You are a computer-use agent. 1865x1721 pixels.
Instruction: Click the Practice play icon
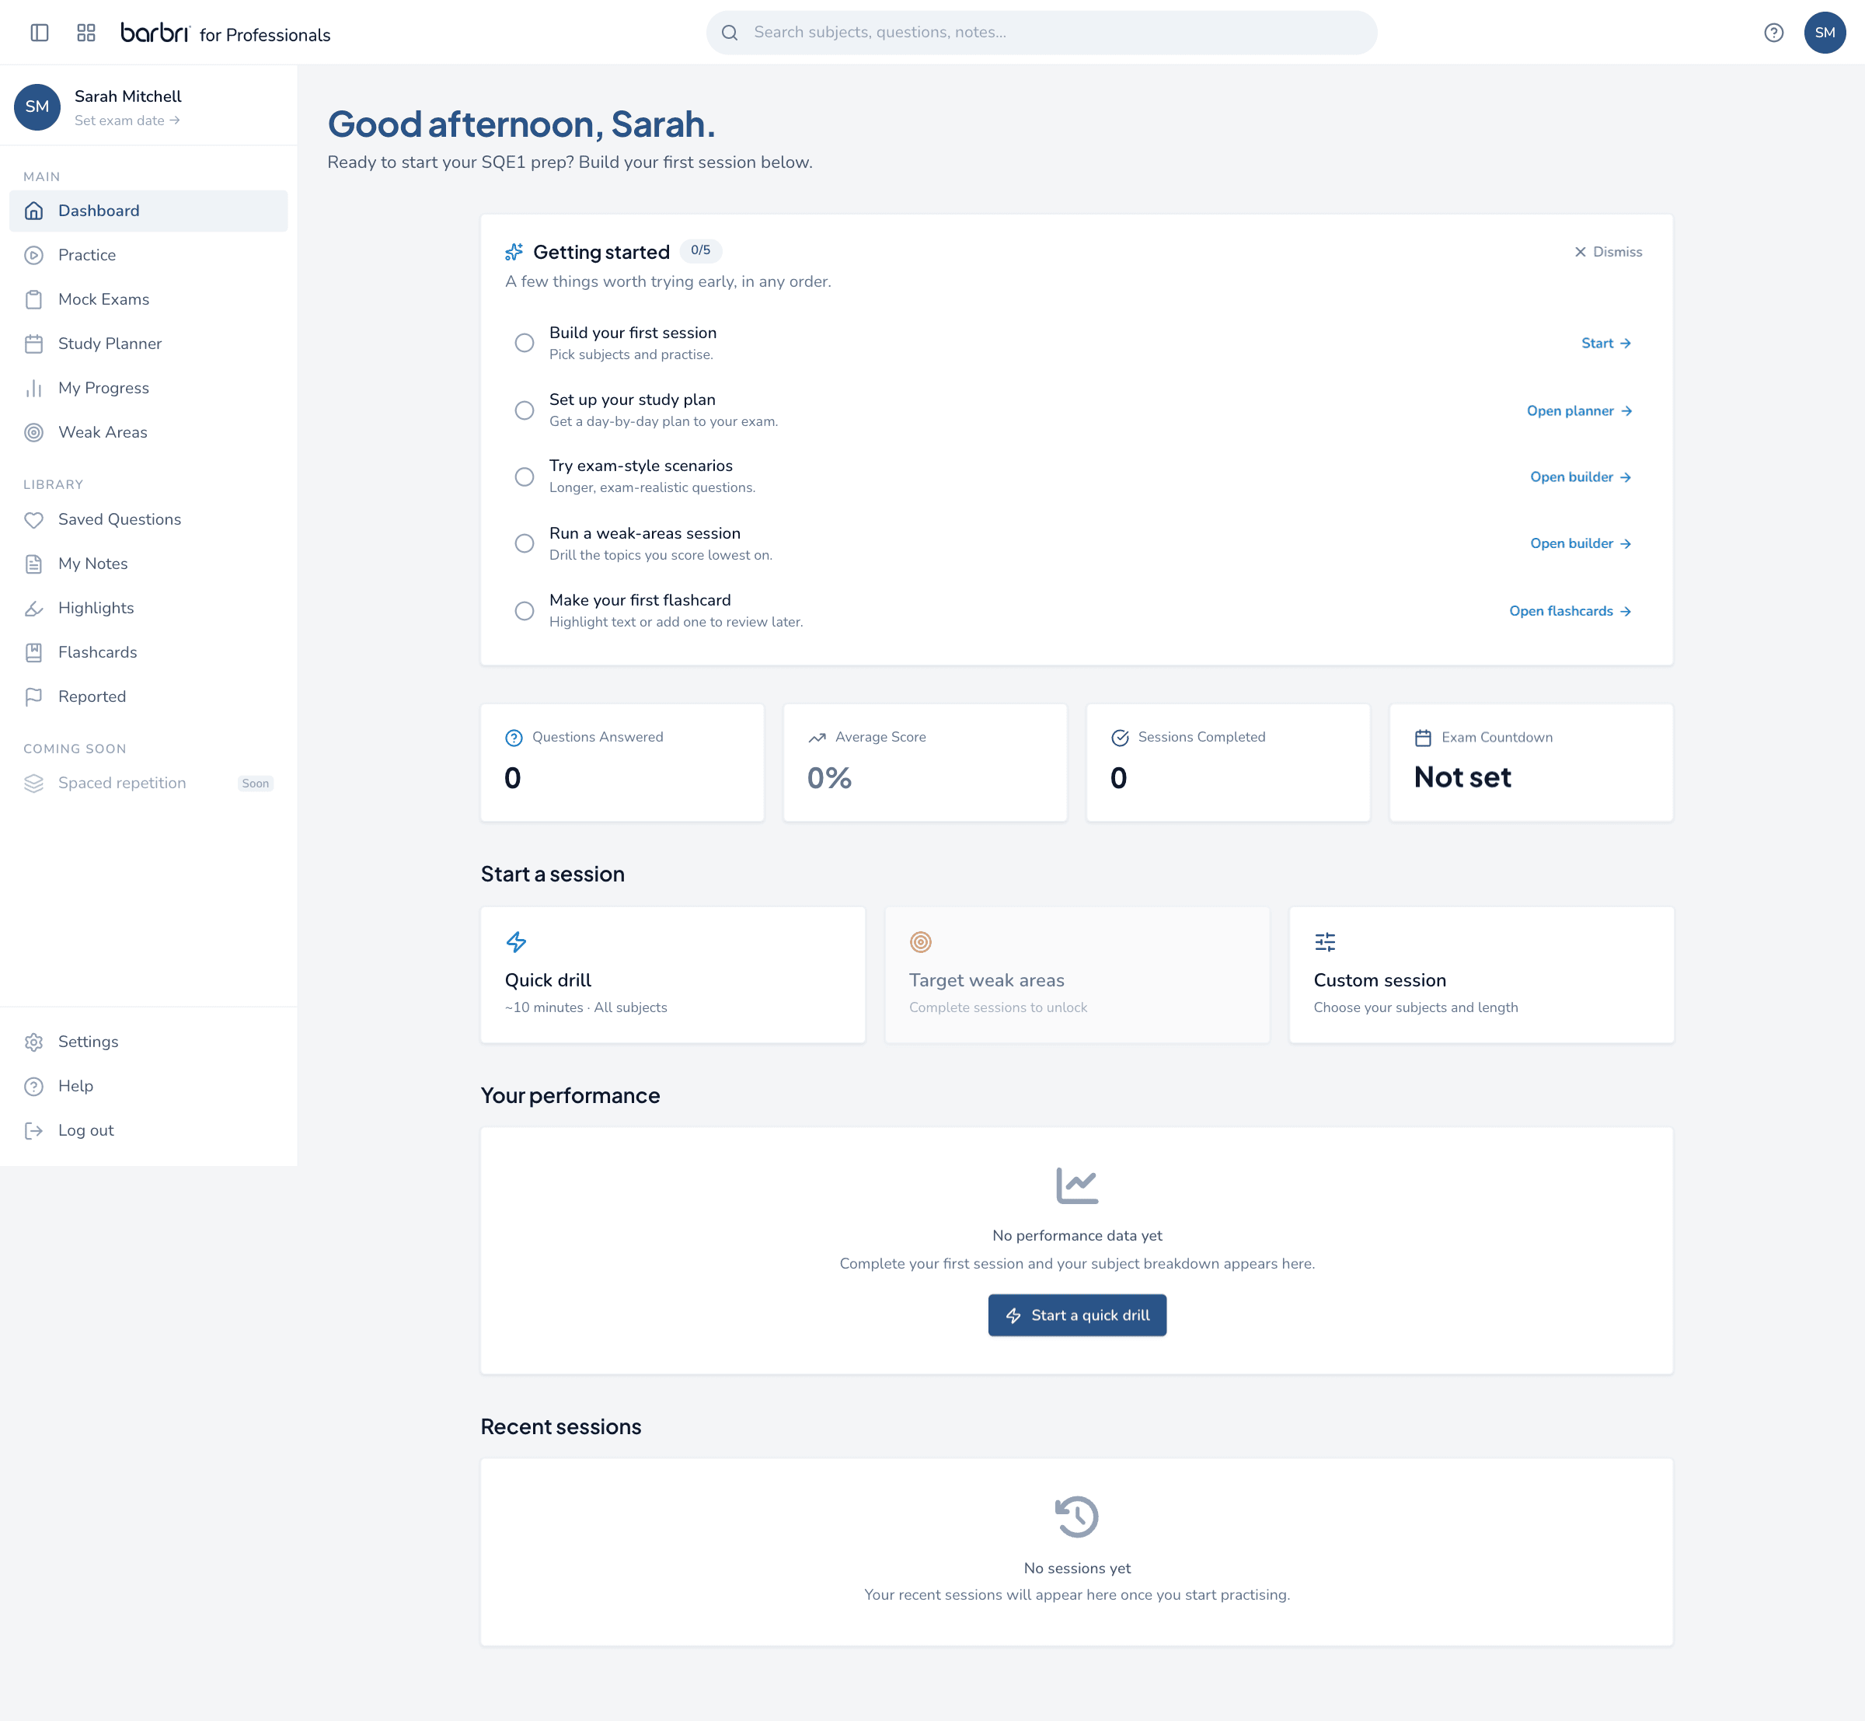[34, 255]
